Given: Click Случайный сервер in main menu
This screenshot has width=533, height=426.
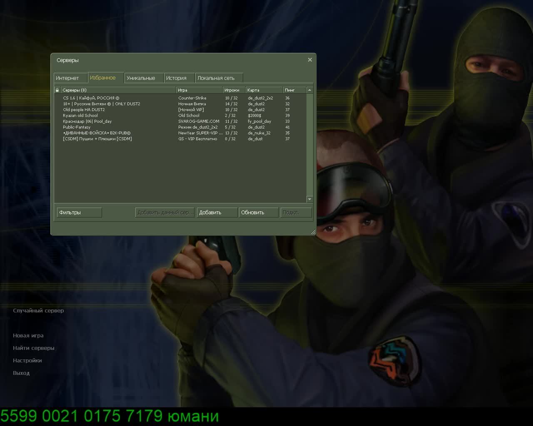Looking at the screenshot, I should (38, 311).
